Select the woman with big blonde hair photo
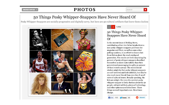 (x=40, y=83)
